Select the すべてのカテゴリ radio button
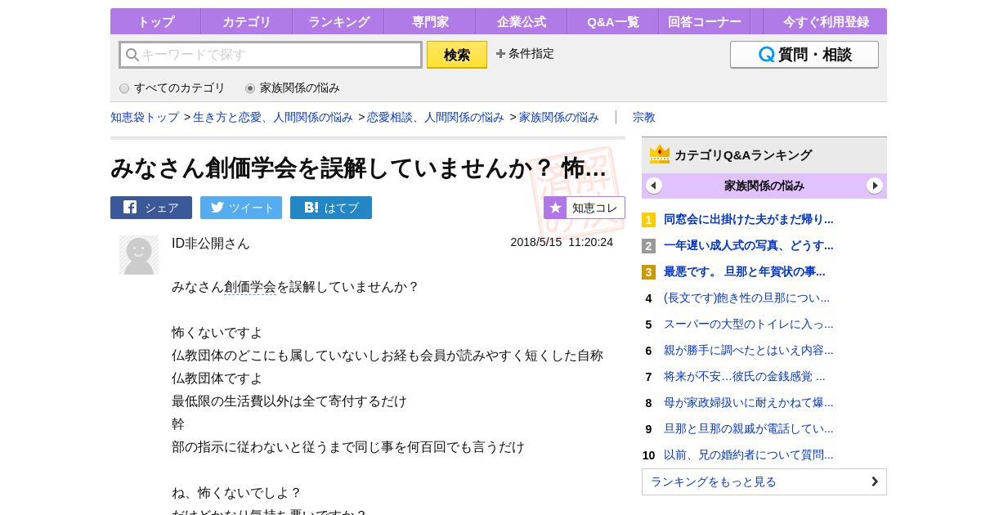 124,88
